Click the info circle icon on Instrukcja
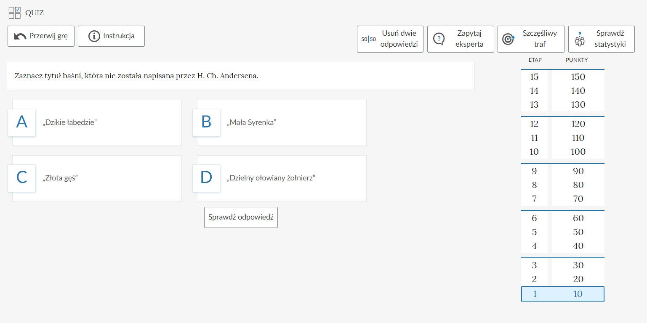 coord(94,36)
